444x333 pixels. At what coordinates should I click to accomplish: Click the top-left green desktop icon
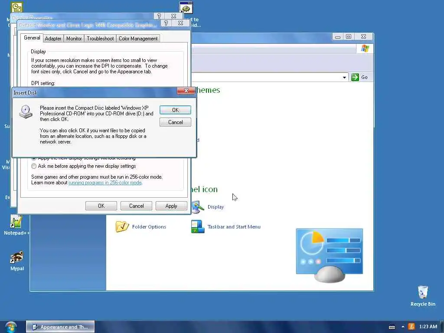[16, 7]
